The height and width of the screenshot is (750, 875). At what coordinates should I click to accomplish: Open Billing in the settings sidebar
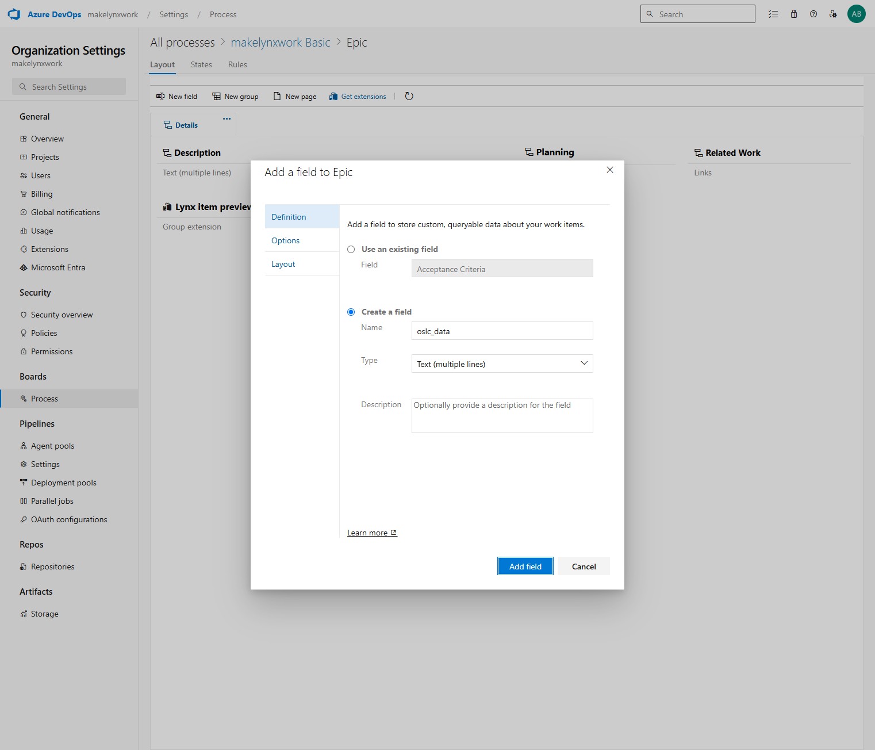point(69,194)
